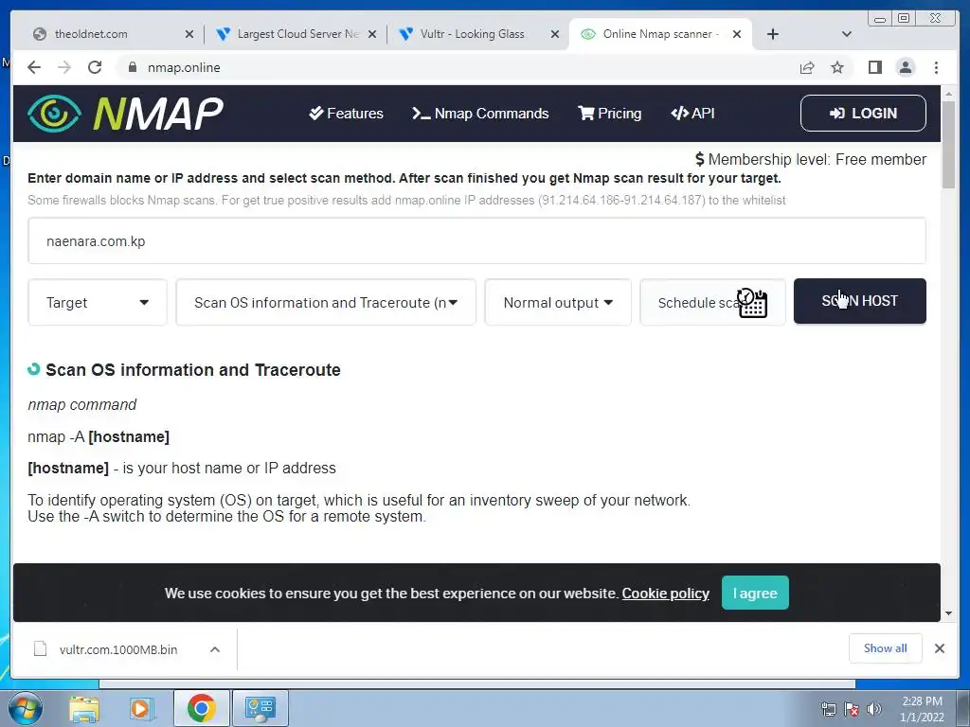Close the Online Nmap scanner tab
The height and width of the screenshot is (727, 970).
[x=737, y=34]
